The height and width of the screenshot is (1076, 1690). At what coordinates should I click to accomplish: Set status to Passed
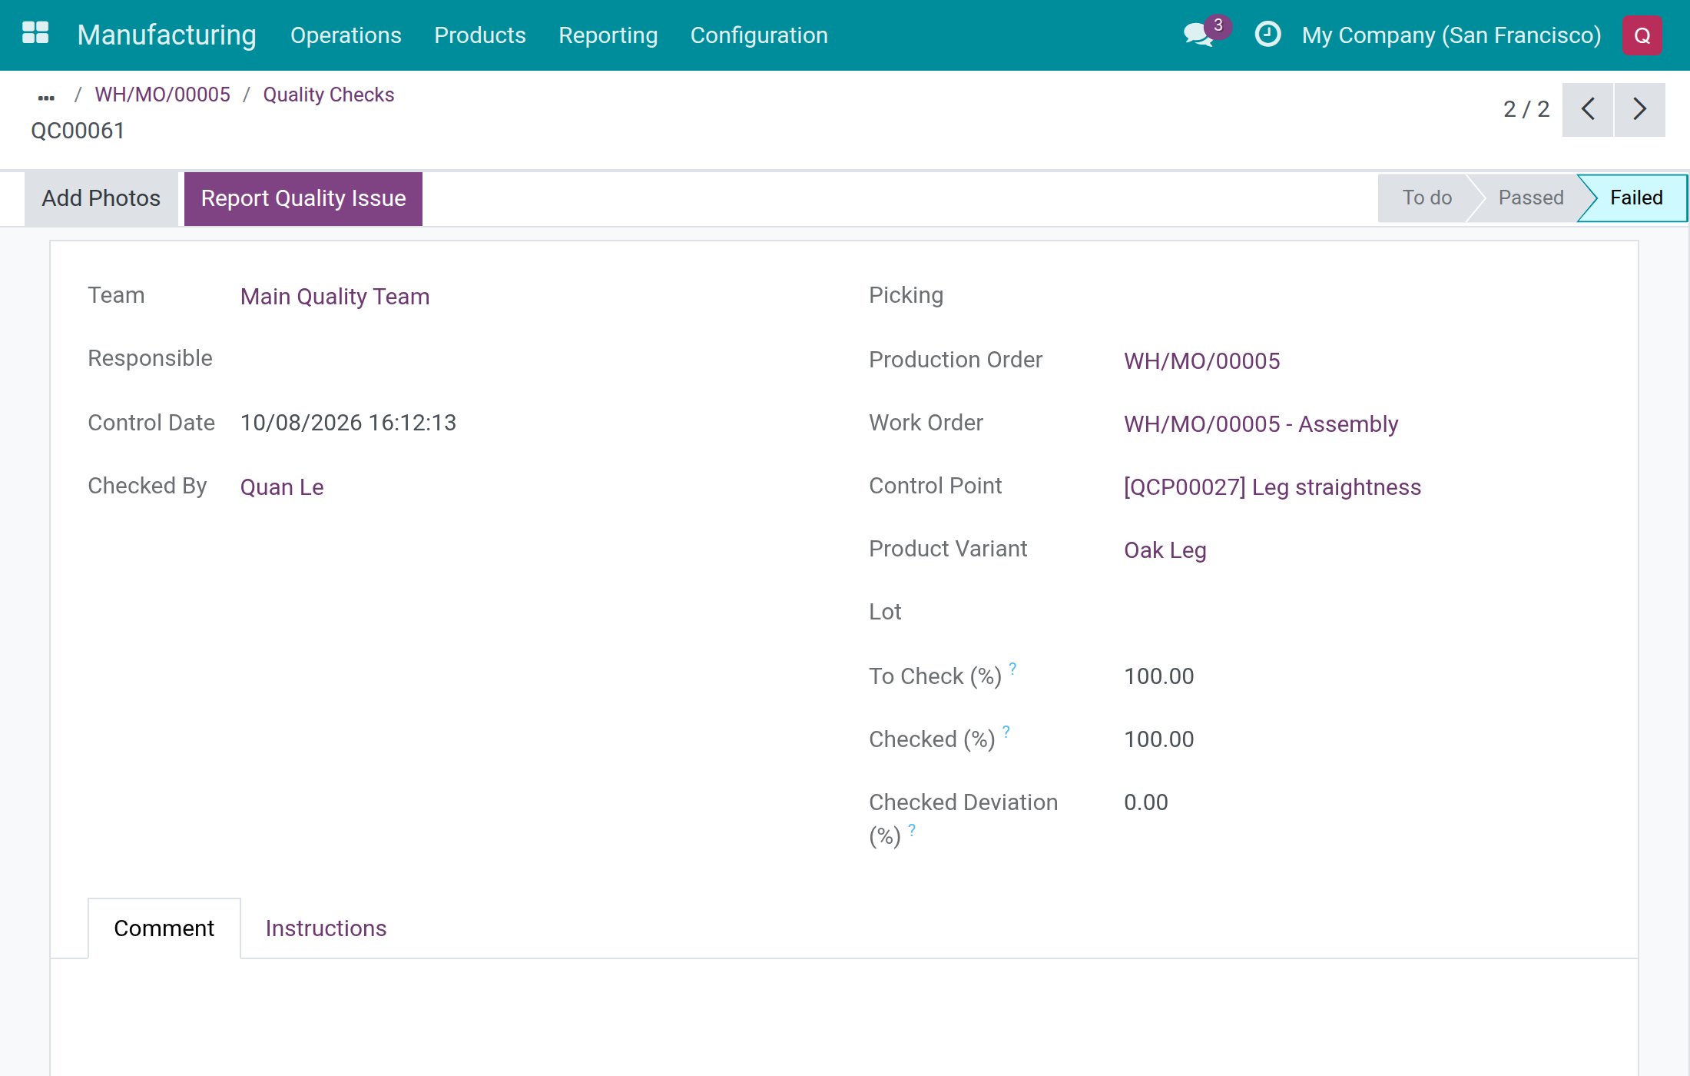click(1530, 198)
